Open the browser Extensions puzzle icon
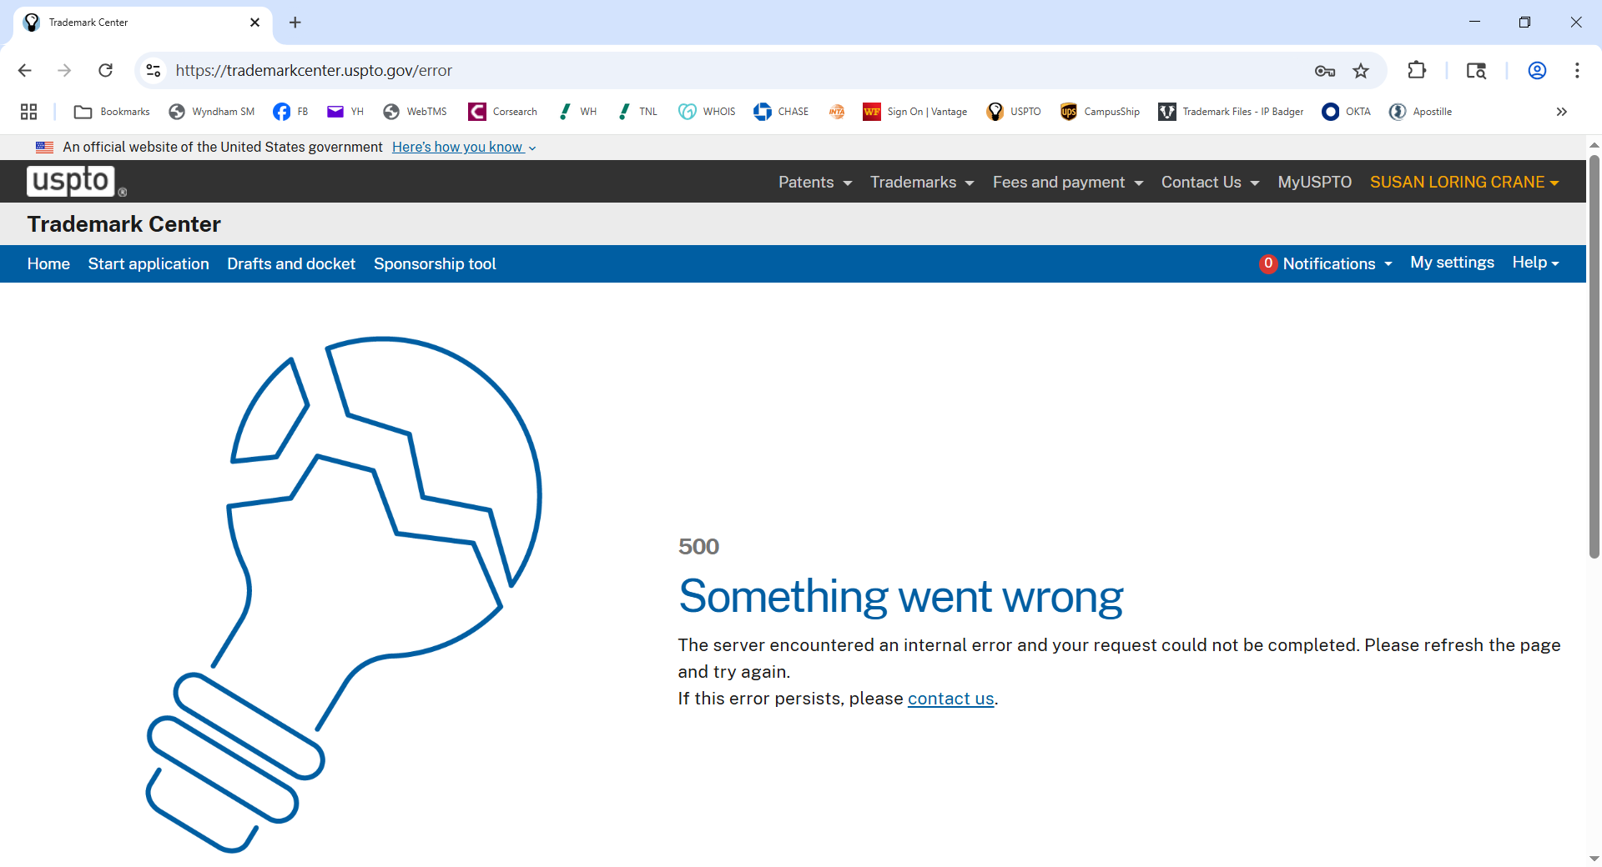1602x867 pixels. coord(1417,71)
